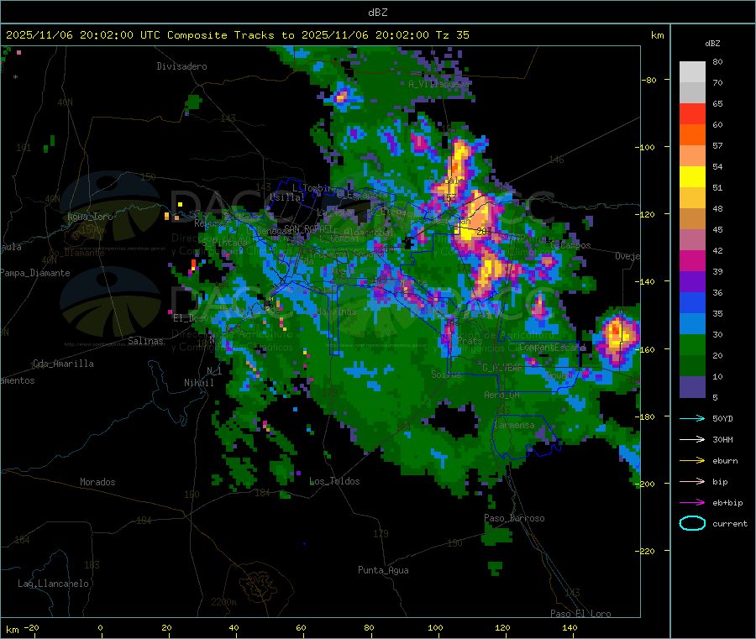Click the red swatch below 65 dBZ
The width and height of the screenshot is (756, 639).
692,113
